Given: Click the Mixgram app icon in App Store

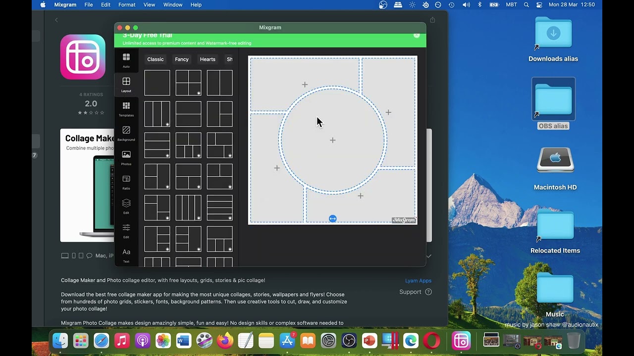Looking at the screenshot, I should 83,57.
